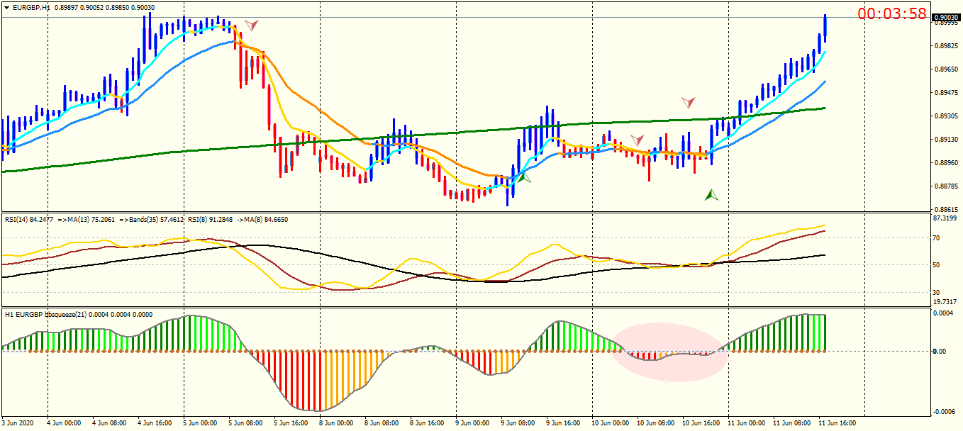
Task: Click the =>Bands(35) 57.4612 label
Action: (x=152, y=220)
